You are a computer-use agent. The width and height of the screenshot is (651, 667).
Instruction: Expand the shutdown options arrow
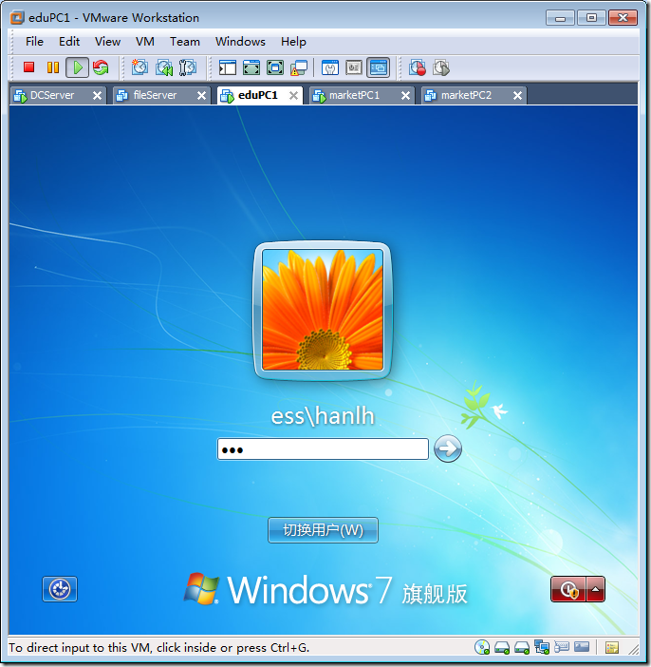[595, 589]
